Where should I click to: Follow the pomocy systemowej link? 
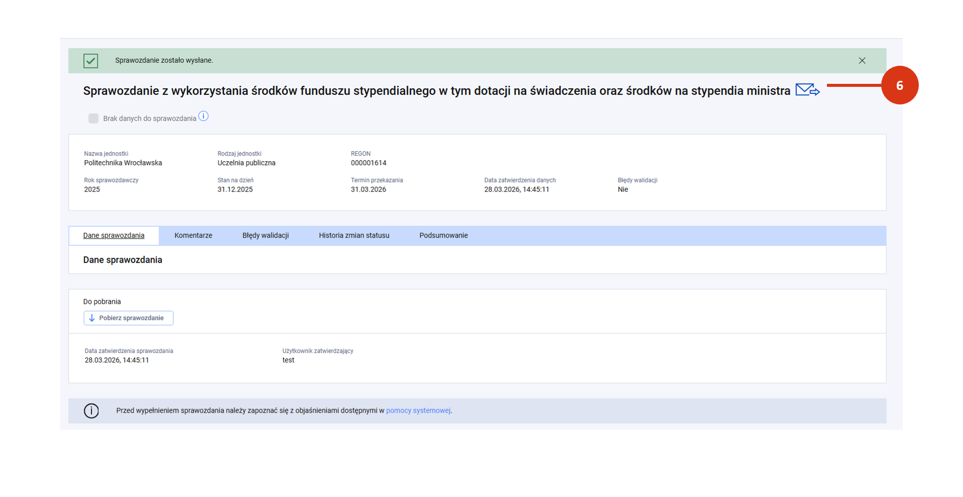point(418,411)
